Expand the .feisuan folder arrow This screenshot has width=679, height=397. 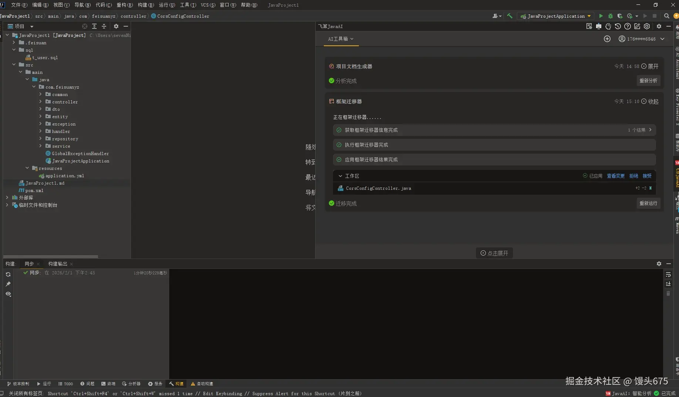tap(14, 42)
